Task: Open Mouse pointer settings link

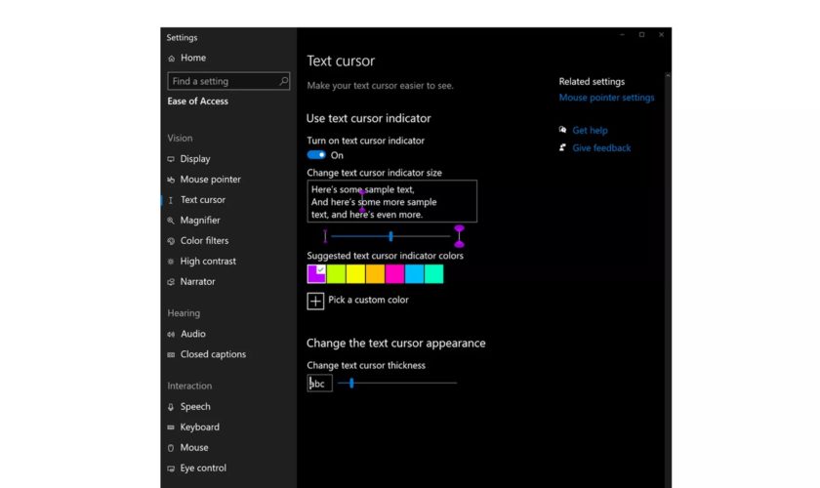Action: [x=606, y=98]
